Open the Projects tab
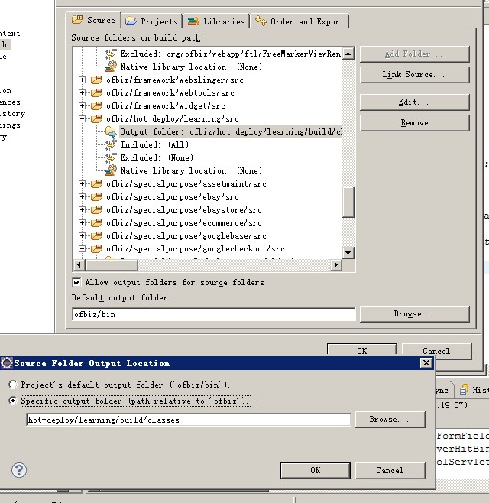Screen dimensions: 489x503 click(152, 21)
